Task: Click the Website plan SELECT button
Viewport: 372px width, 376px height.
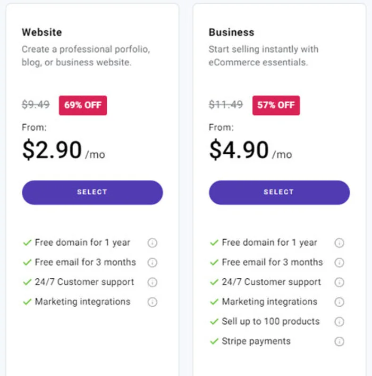Action: 92,192
